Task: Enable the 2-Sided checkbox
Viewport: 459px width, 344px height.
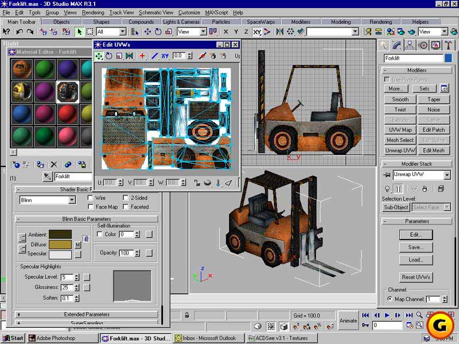Action: (126, 198)
